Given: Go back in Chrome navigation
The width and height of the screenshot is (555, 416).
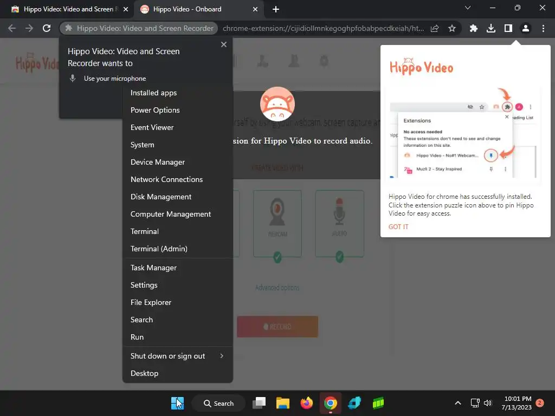Looking at the screenshot, I should pos(12,28).
